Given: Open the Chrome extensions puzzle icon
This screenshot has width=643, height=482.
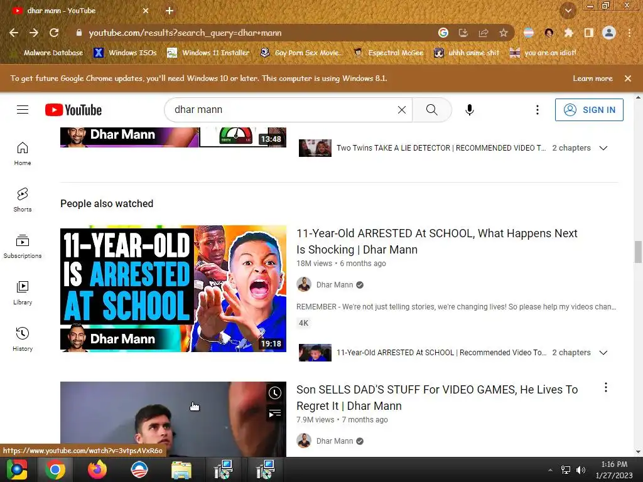Looking at the screenshot, I should coord(568,33).
